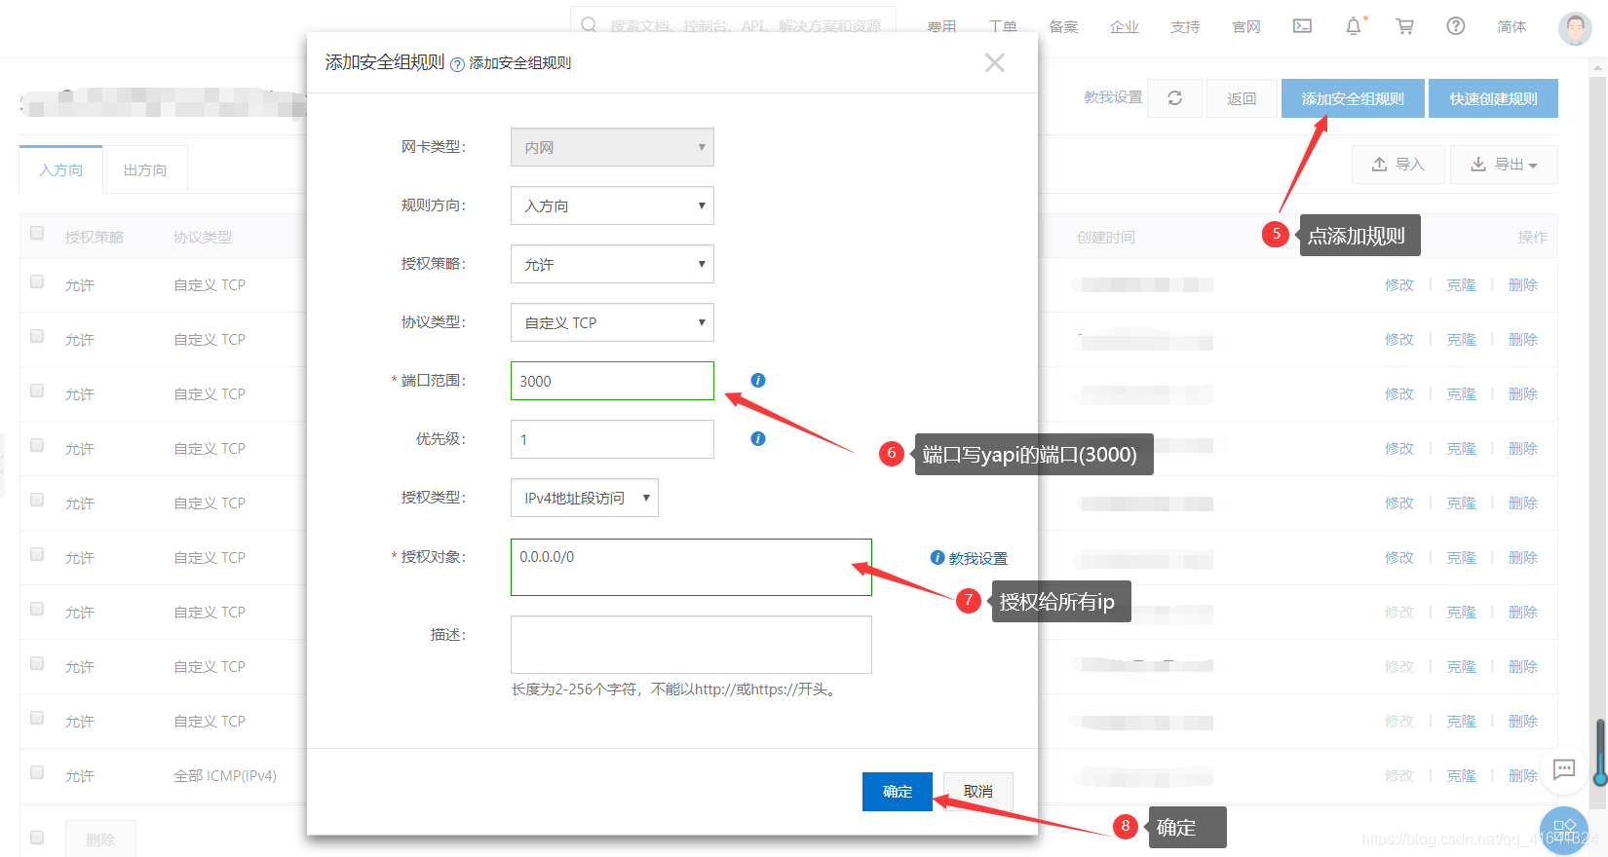Click 克隆 in the first rule row

[x=1461, y=284]
